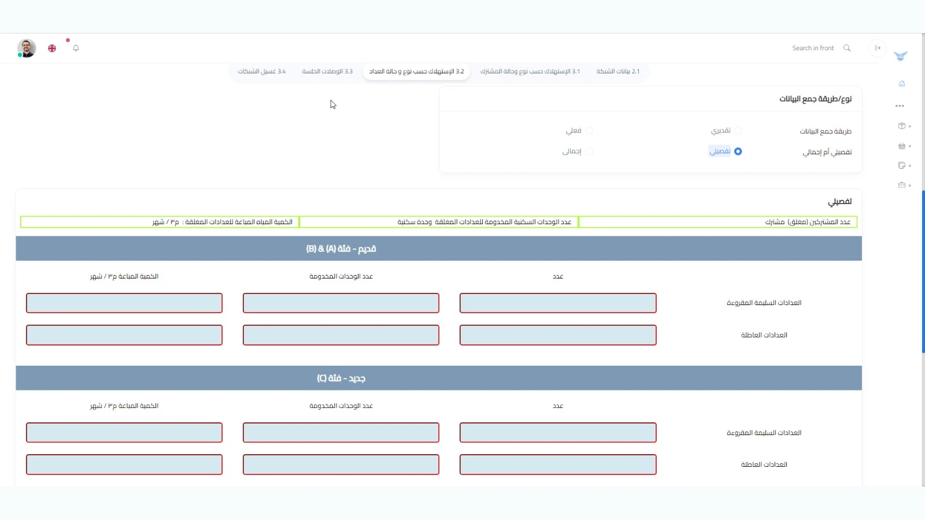Screen dimensions: 925x520
Task: Open the sticky note sidebar module
Action: tap(902, 166)
